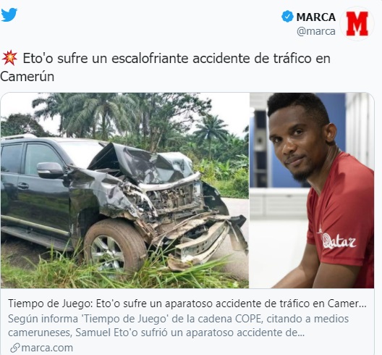The image size is (382, 355).
Task: Click the Twitter bird logo
Action: [x=9, y=14]
